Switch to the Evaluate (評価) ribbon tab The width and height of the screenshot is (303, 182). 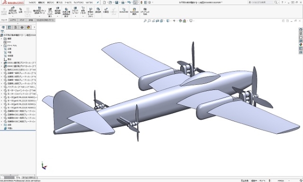(x=31, y=20)
